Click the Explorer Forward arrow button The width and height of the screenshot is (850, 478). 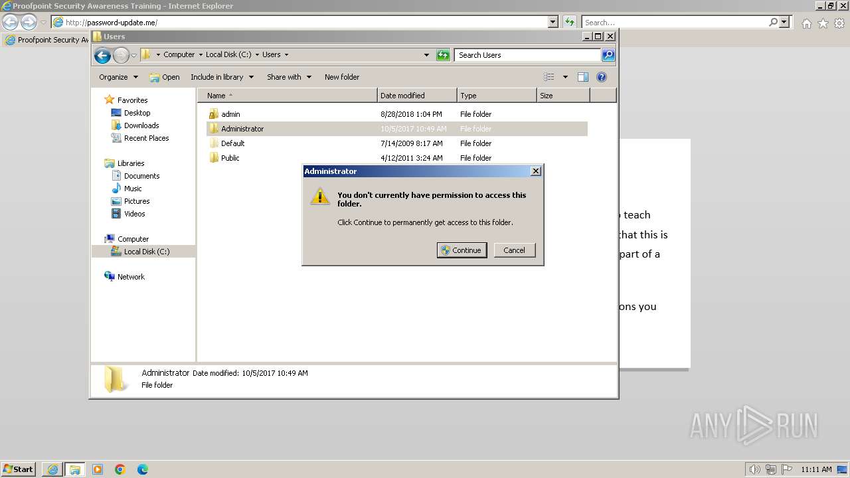coord(121,55)
